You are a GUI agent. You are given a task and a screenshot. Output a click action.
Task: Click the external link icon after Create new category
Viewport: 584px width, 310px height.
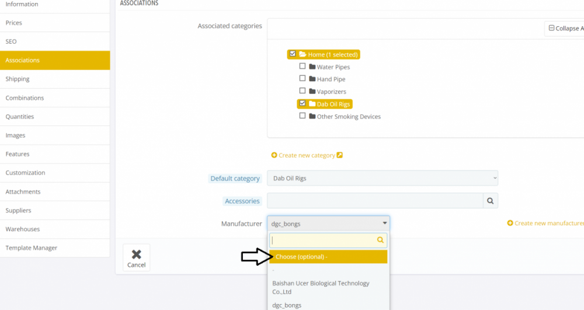point(340,155)
